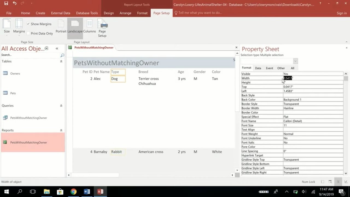Click the search magnifier in navigation pane

point(62,55)
